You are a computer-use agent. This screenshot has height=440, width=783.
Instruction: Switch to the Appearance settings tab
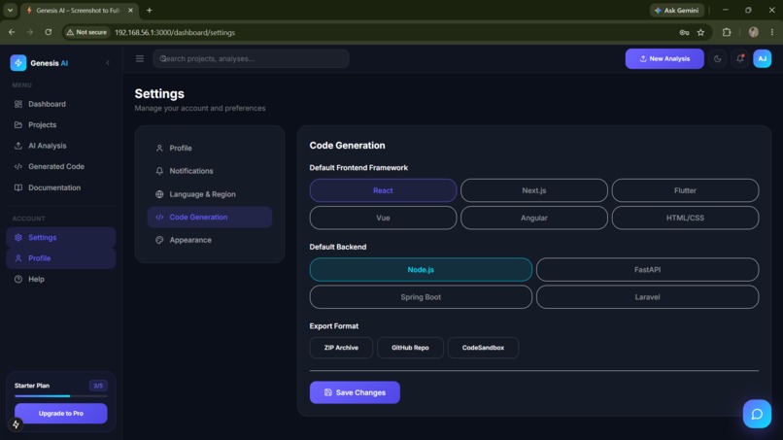(210, 240)
